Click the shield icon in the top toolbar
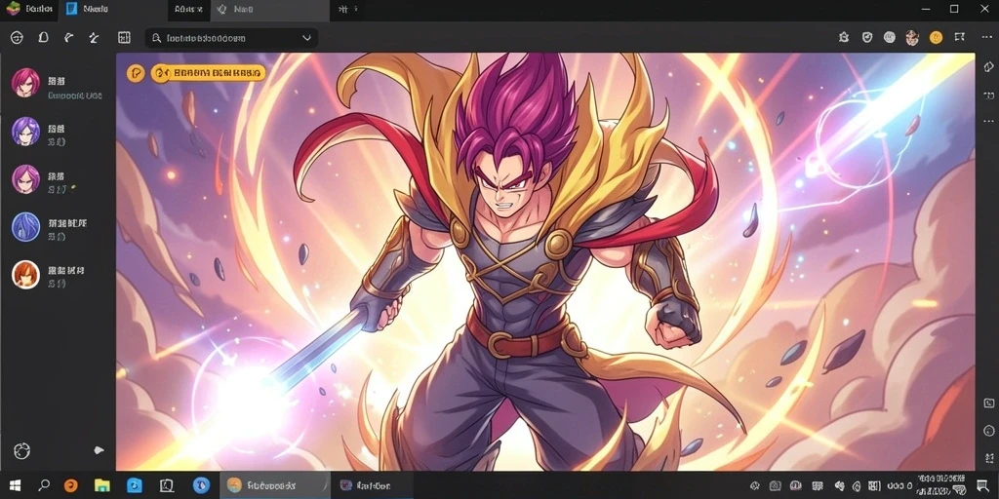The image size is (999, 499). coord(867,38)
